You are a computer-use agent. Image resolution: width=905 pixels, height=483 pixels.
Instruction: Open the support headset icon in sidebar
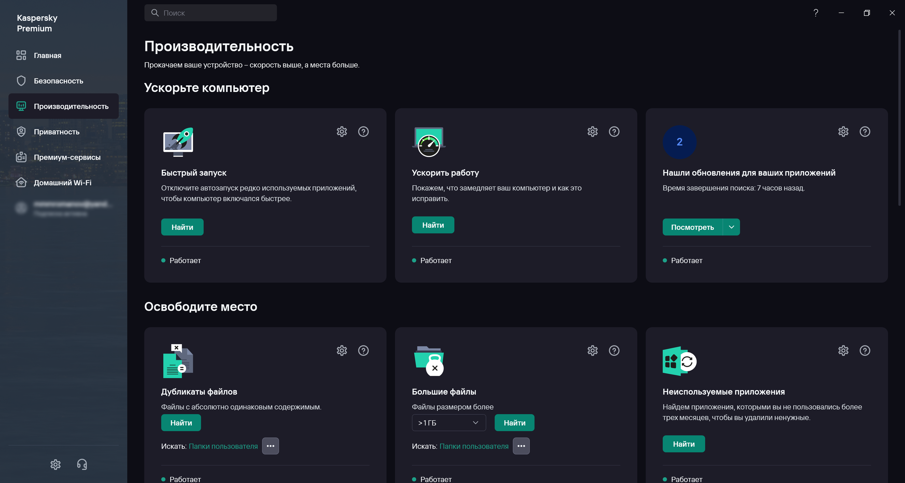tap(82, 464)
